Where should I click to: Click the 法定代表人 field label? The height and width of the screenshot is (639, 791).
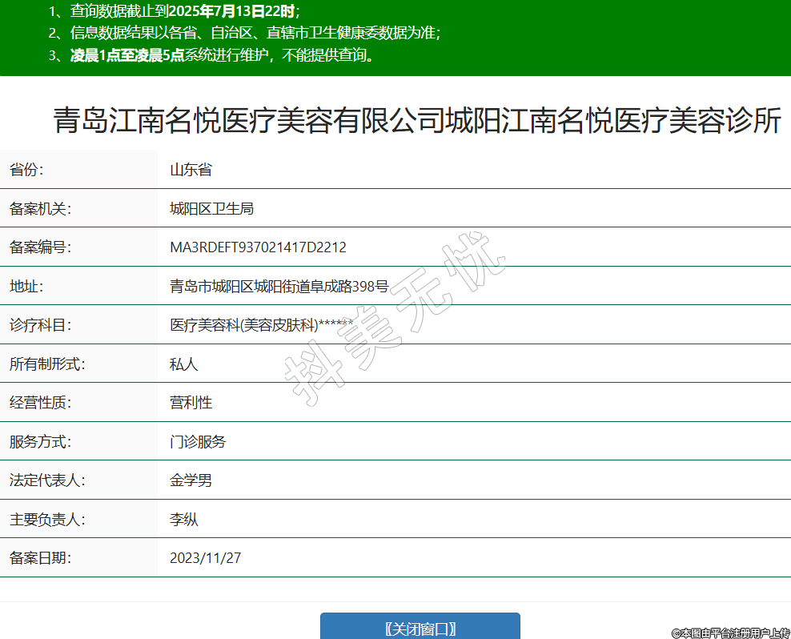[47, 480]
